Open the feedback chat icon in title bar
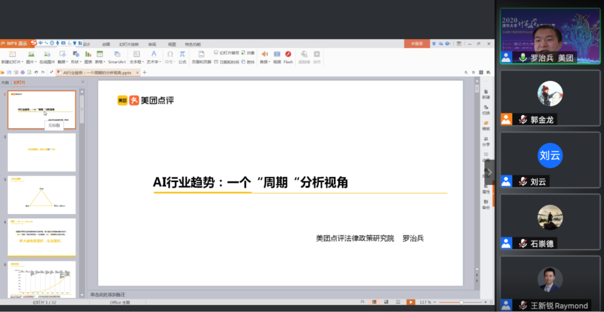 441,44
